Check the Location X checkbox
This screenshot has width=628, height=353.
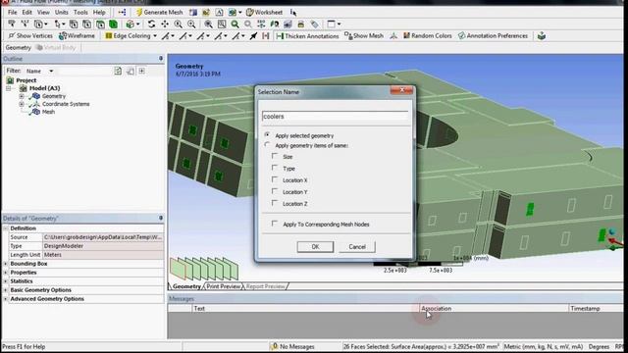coord(275,179)
